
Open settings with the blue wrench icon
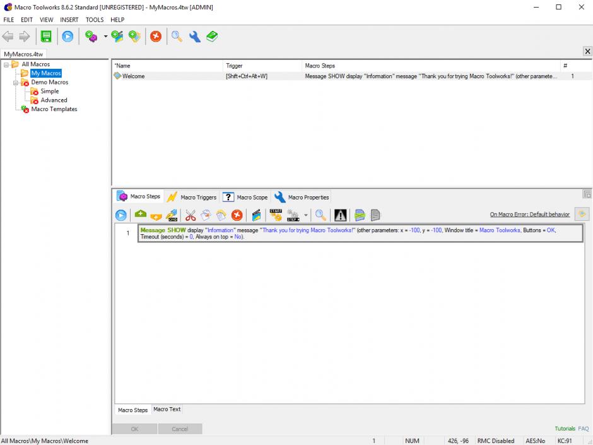[195, 37]
